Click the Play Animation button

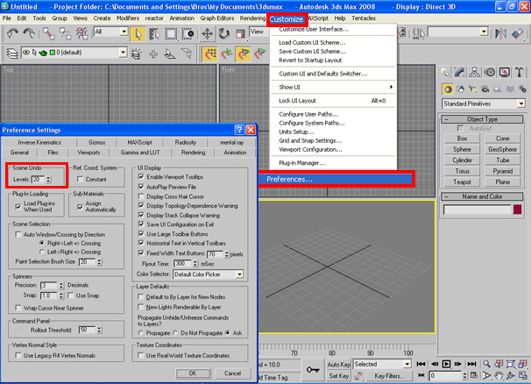pos(446,364)
